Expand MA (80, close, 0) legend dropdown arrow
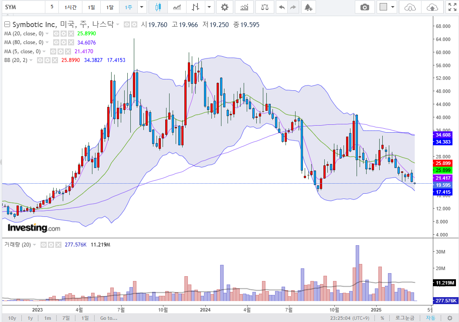The image size is (459, 322). 47,42
